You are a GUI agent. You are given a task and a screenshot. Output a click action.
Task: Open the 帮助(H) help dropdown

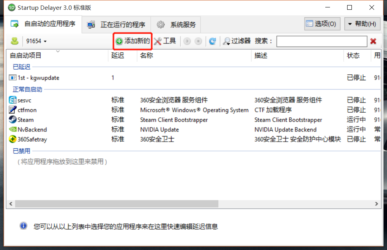(362, 24)
